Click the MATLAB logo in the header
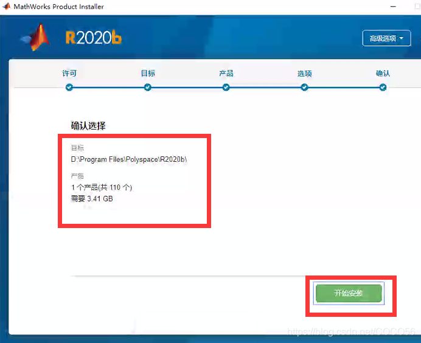This screenshot has width=421, height=343. pyautogui.click(x=37, y=37)
